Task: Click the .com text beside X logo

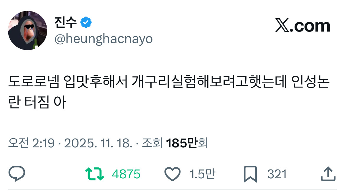Action: (310, 27)
